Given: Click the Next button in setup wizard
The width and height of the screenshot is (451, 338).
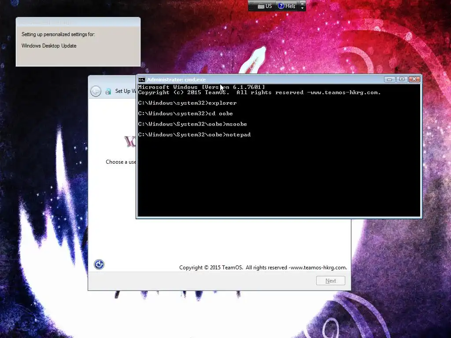Looking at the screenshot, I should [330, 280].
